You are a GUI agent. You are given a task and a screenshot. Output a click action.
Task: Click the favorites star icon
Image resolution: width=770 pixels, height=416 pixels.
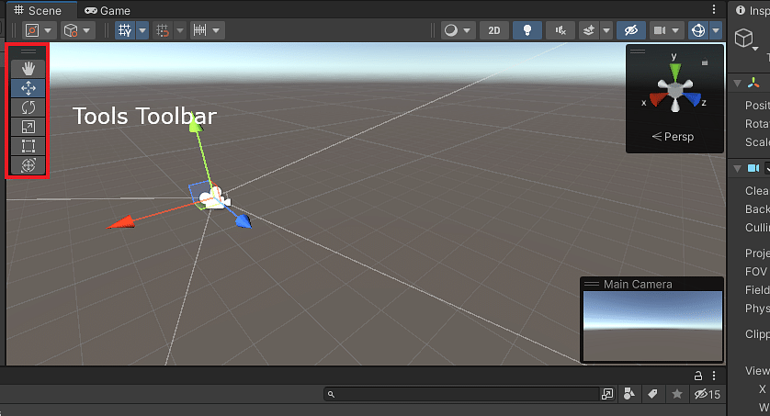click(x=676, y=393)
